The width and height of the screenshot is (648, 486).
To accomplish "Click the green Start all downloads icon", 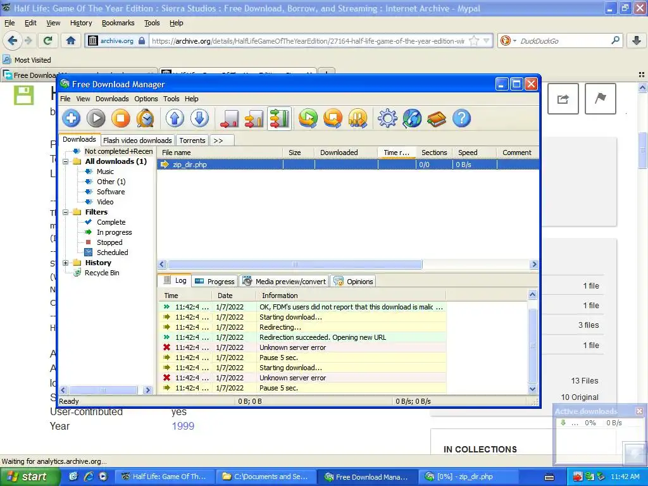I will click(x=308, y=118).
